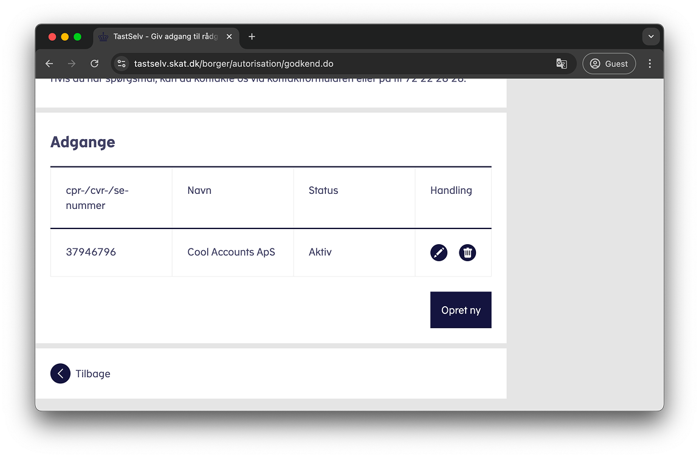Click the CVR number 37946796
The image size is (699, 458).
[91, 252]
